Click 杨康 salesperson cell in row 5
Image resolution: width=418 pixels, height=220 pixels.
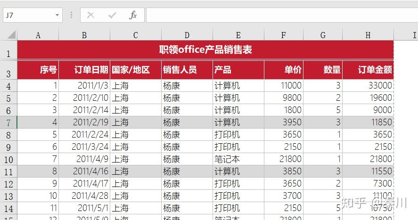click(x=187, y=98)
